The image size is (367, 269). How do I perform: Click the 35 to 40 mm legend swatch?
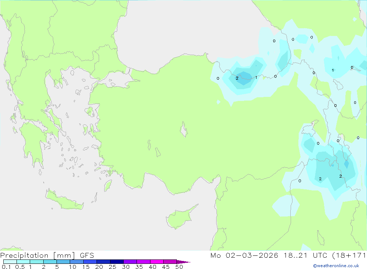pos(143,262)
